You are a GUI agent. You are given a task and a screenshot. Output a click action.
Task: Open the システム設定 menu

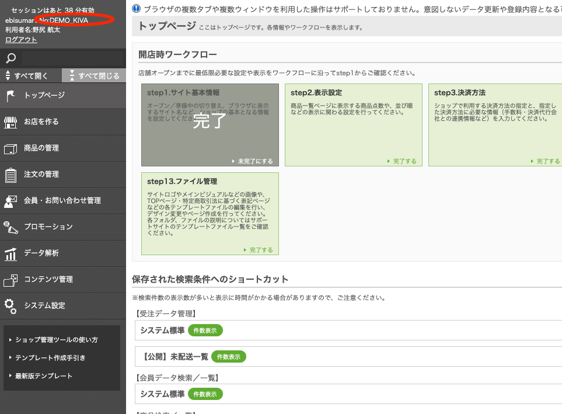click(x=63, y=305)
